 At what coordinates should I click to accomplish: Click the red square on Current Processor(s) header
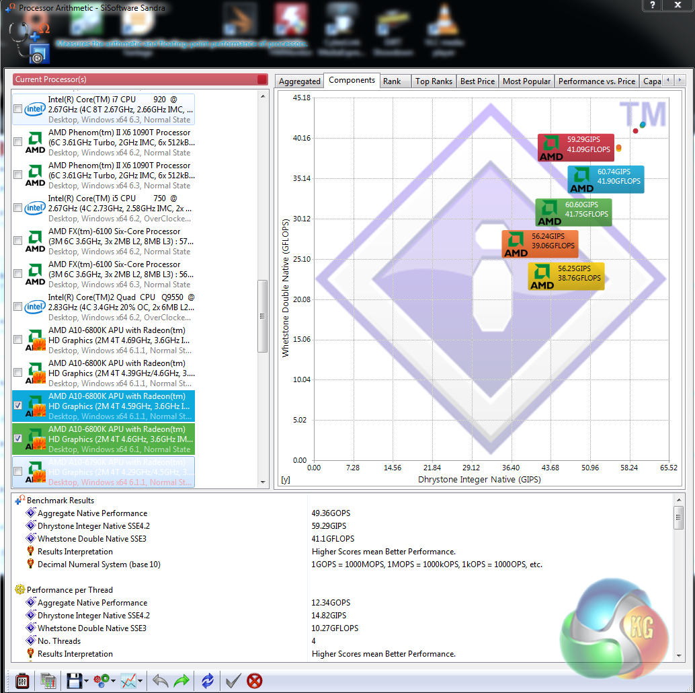point(262,79)
